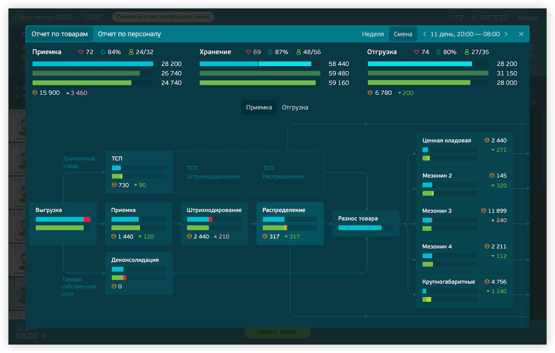Click box icon in Мезонин 3 card

tap(484, 210)
